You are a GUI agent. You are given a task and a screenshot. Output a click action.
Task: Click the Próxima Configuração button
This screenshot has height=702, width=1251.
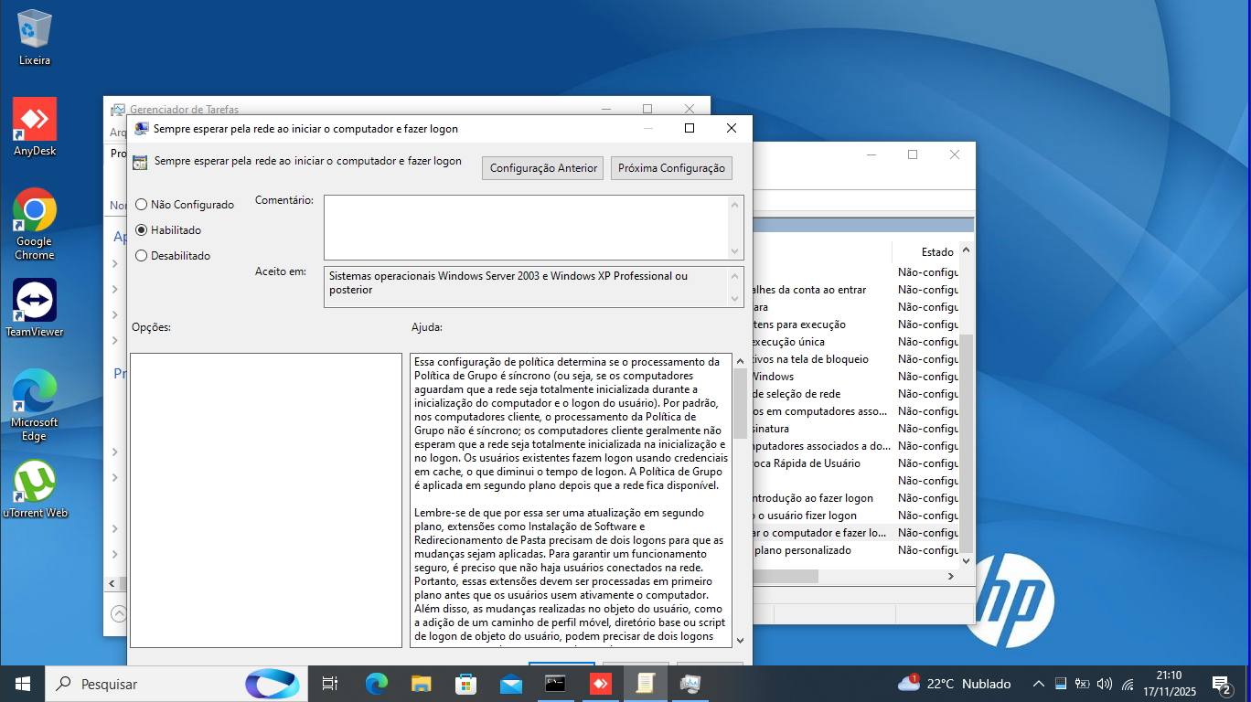click(x=671, y=168)
